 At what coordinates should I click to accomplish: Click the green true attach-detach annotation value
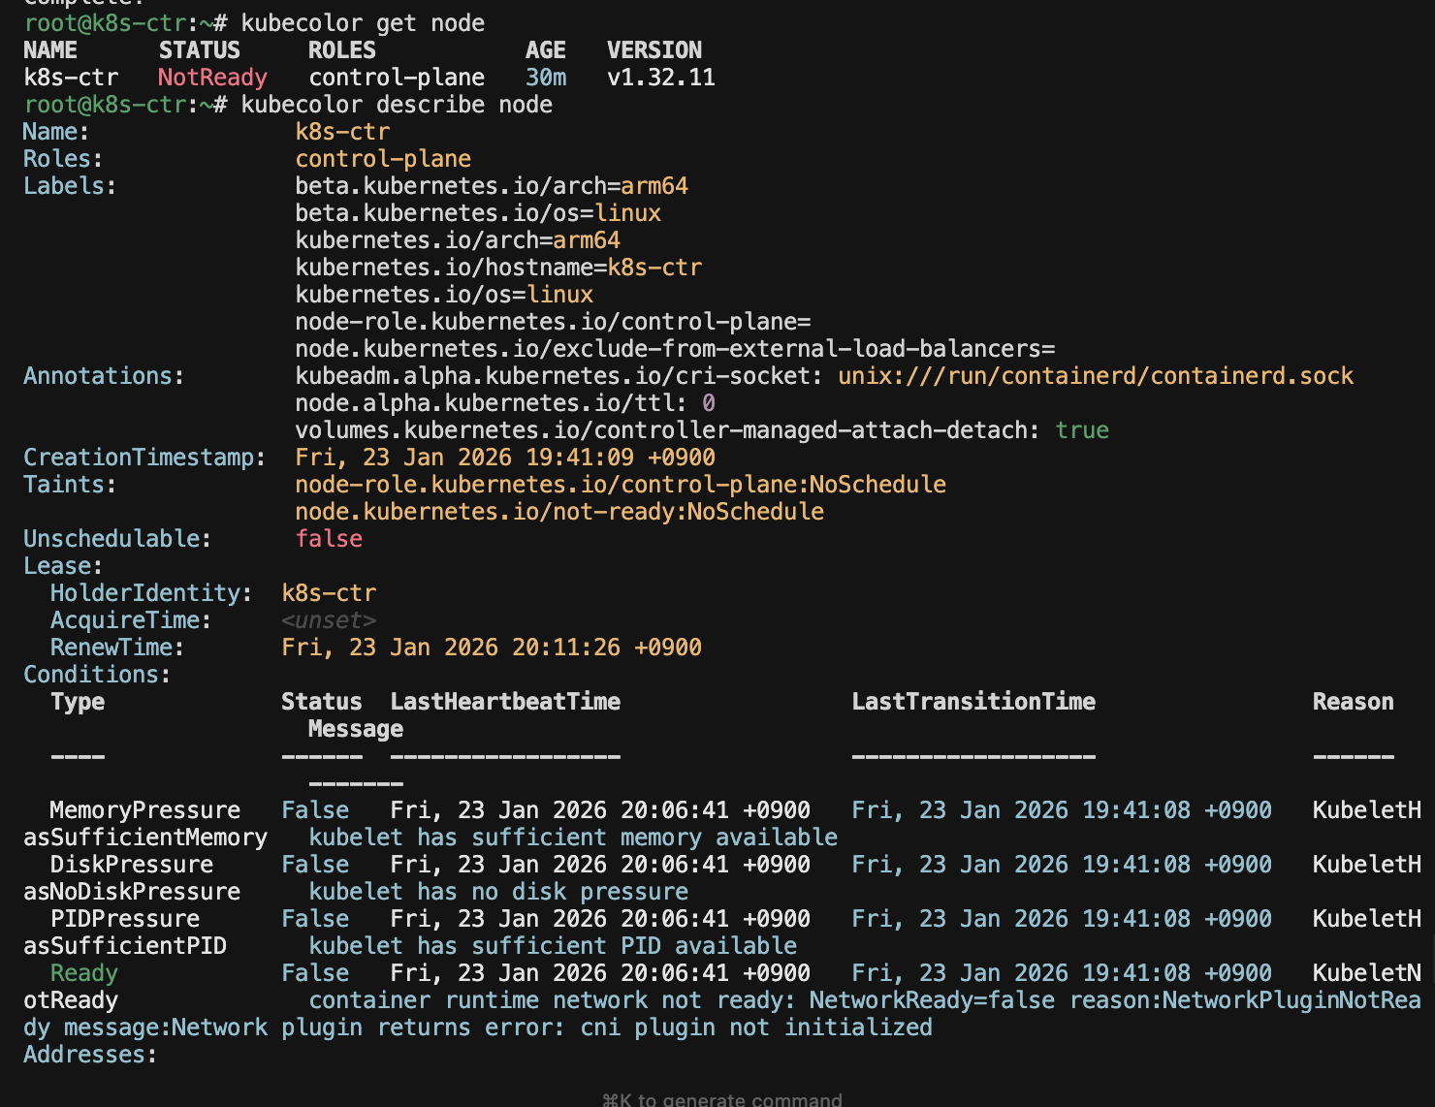(x=1081, y=430)
